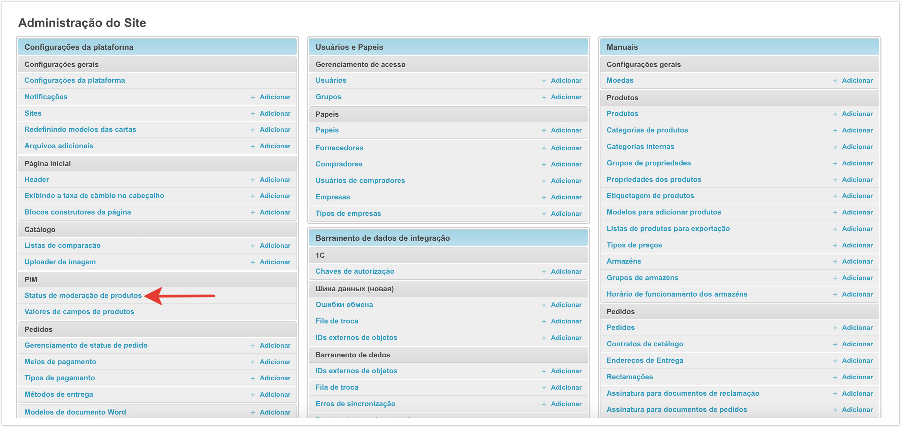Click the plus icon for Chaves de autorização
This screenshot has height=427, width=901.
[x=543, y=272]
